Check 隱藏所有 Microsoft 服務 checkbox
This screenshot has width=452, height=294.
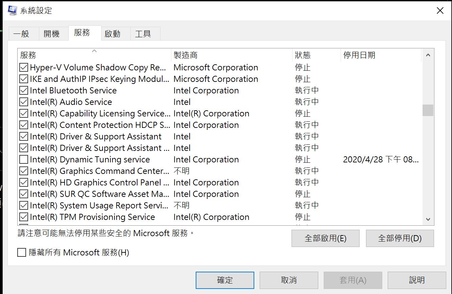point(22,252)
